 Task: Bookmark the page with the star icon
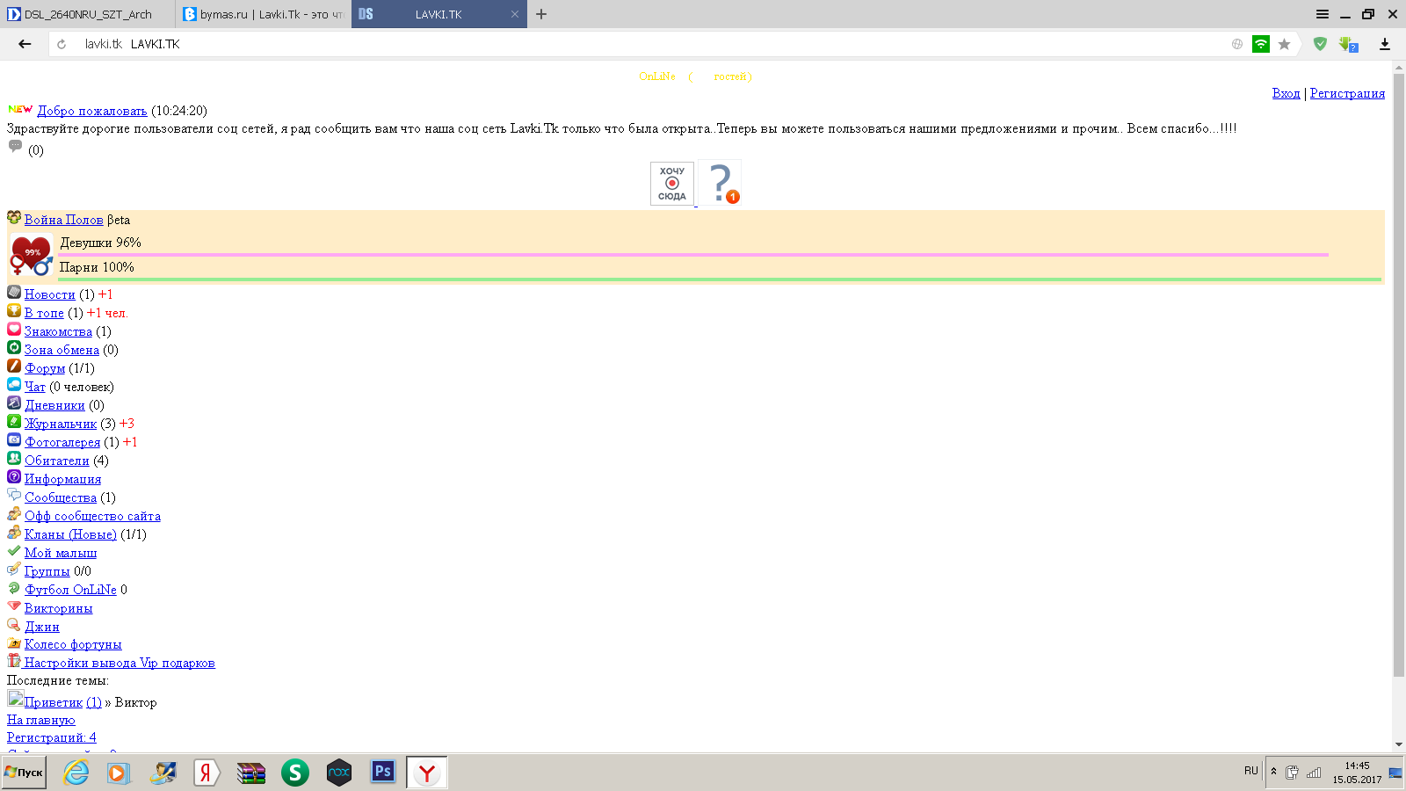pyautogui.click(x=1284, y=44)
